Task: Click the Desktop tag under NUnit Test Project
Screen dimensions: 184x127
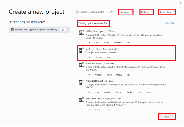Action: [x=130, y=92]
